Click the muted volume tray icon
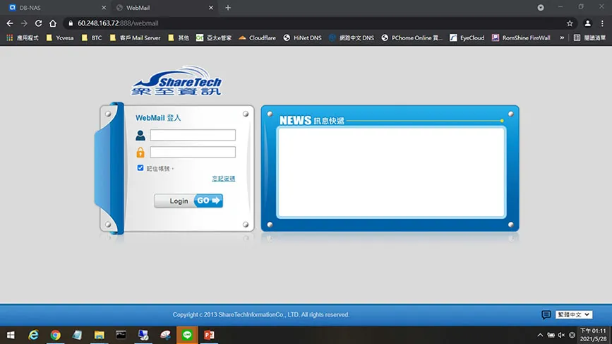 [561, 335]
